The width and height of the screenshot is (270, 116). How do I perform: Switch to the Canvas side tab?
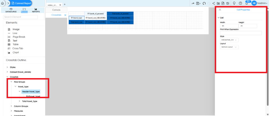click(x=56, y=10)
